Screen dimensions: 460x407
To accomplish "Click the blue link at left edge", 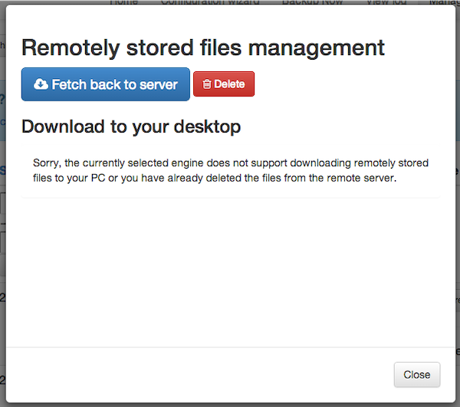I will point(2,170).
